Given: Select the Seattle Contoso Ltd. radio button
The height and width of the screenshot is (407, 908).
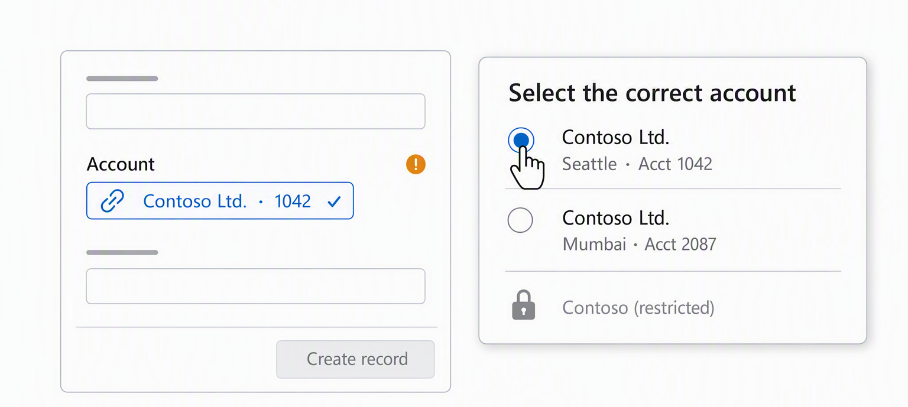Looking at the screenshot, I should pos(521,141).
